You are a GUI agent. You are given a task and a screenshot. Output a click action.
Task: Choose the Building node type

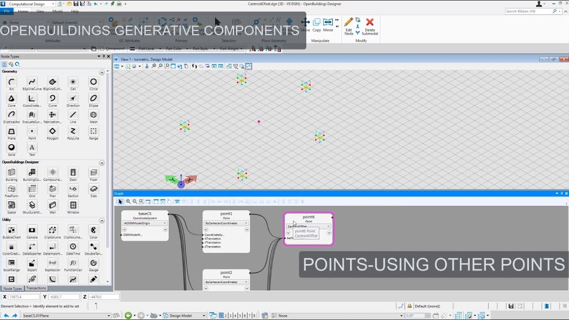click(12, 174)
